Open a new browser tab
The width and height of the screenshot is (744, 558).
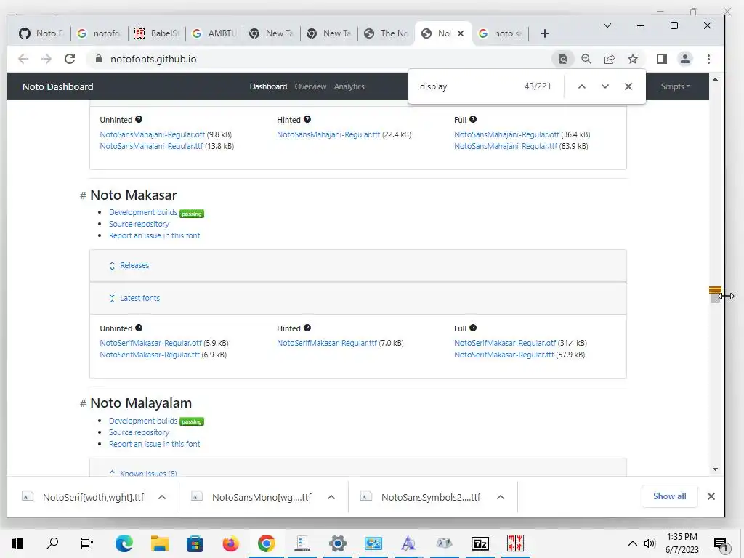coord(545,33)
